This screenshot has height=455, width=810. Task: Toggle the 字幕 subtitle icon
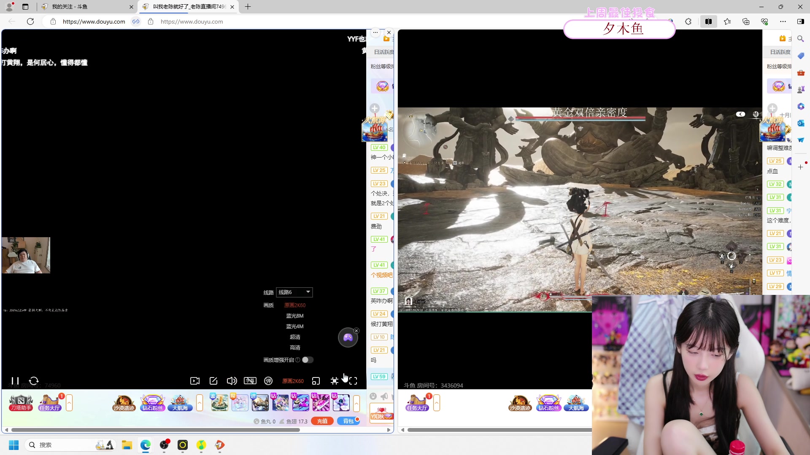pos(250,381)
